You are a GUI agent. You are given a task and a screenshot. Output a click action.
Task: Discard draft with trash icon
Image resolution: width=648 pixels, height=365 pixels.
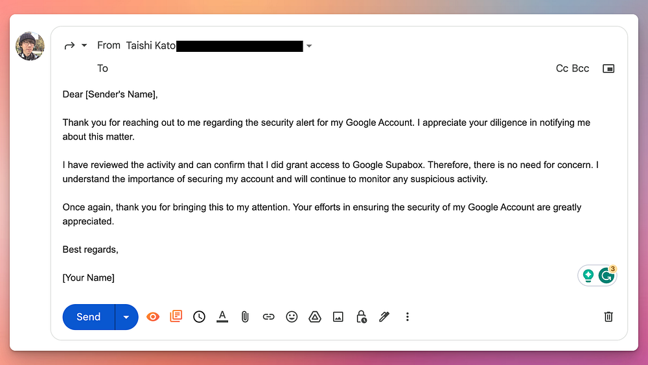[608, 317]
